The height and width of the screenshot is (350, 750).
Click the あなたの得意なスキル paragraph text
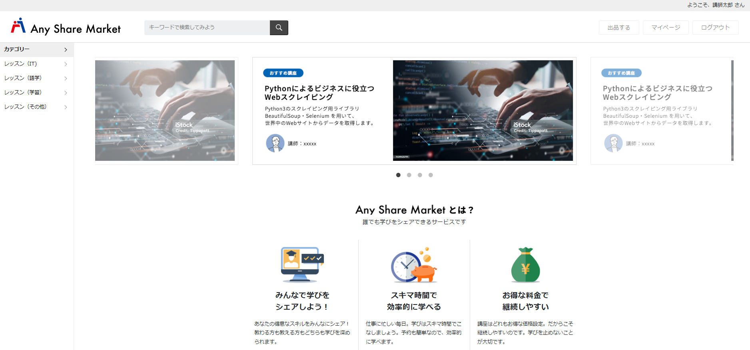(x=302, y=332)
